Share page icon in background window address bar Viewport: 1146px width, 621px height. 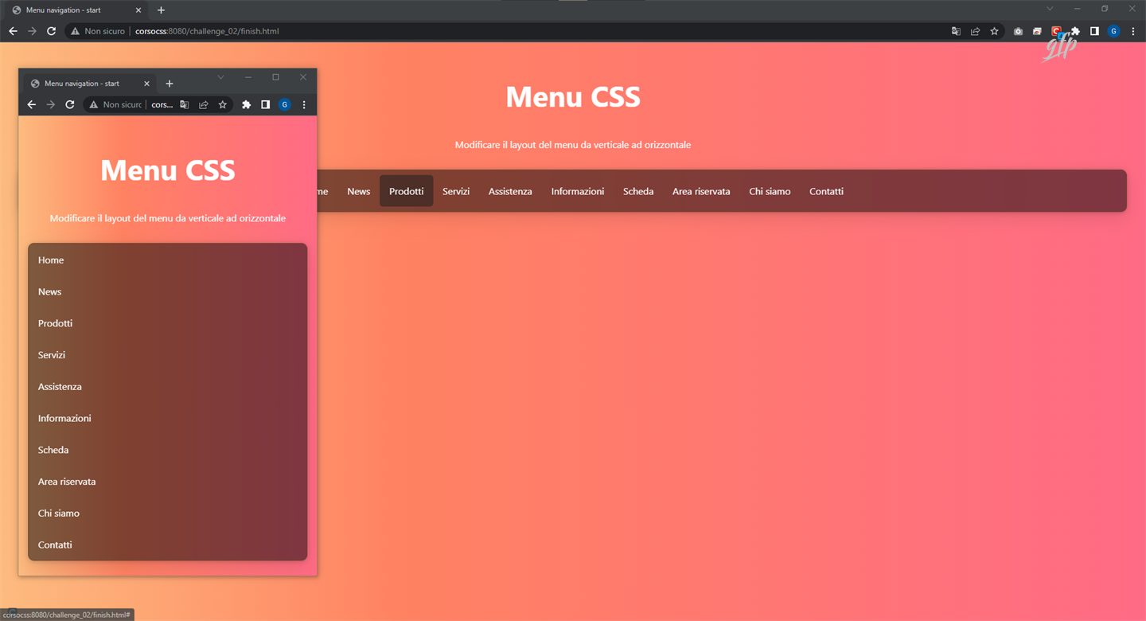coord(975,31)
